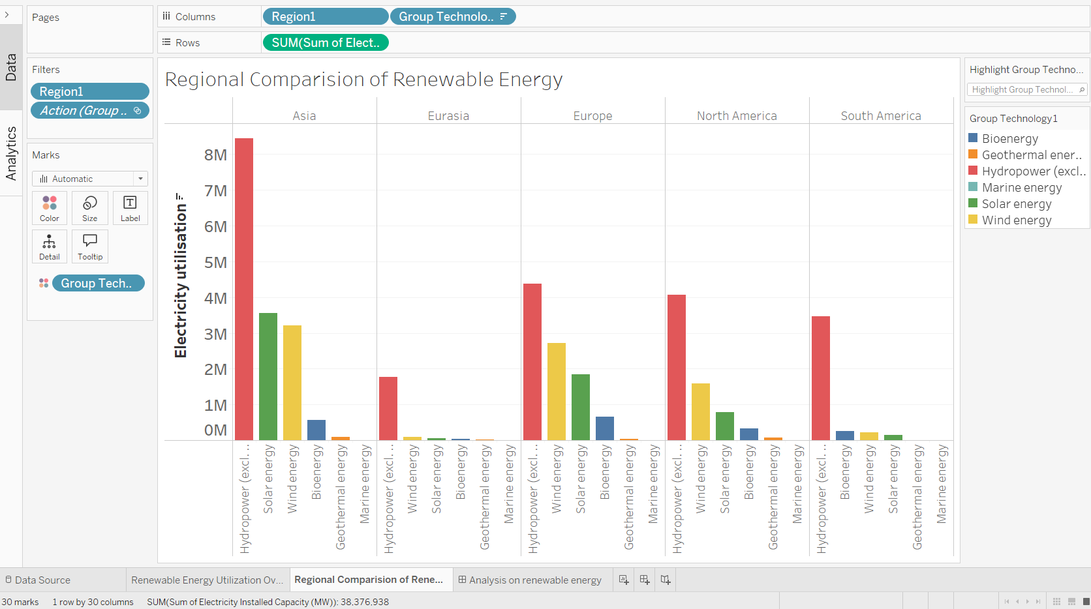
Task: Open the Color marks card
Action: (50, 208)
